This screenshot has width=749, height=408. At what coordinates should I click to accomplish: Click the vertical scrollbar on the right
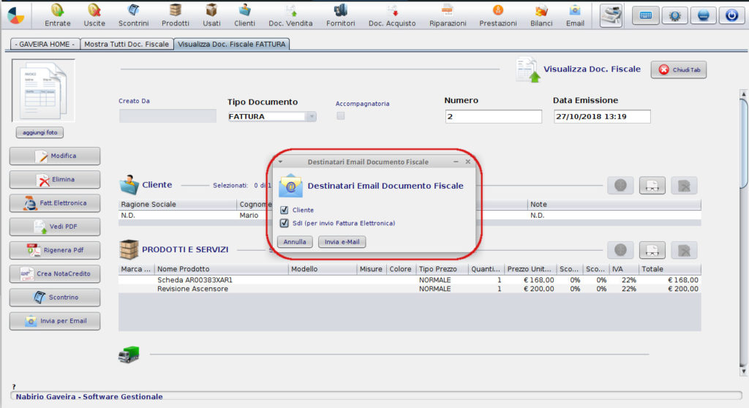tap(743, 232)
